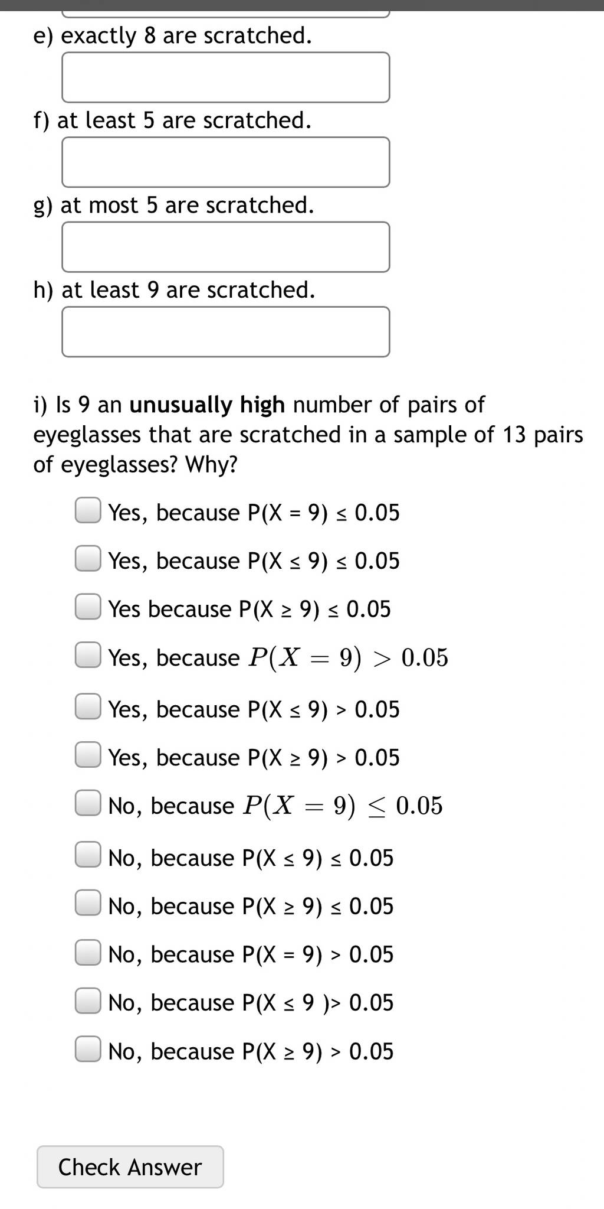Click the answer box for at most 5 scratched
The image size is (604, 1209).
225,247
